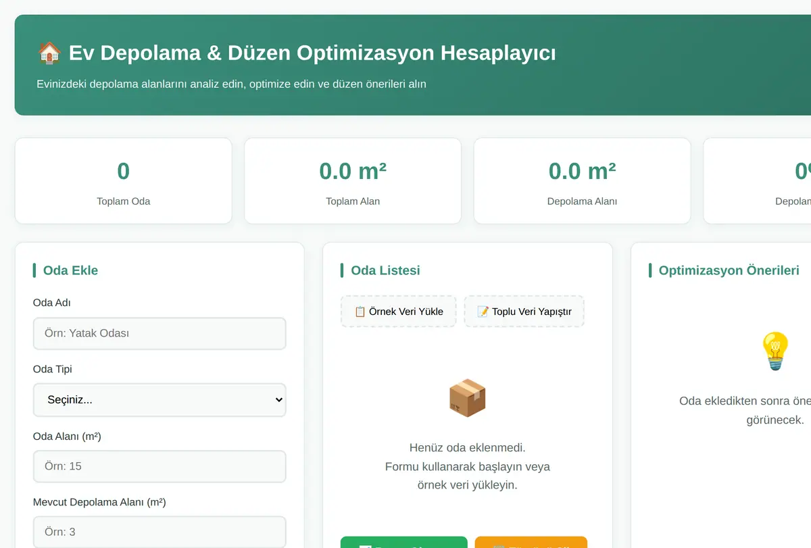Click into the Oda Alanı (m²) field
The height and width of the screenshot is (548, 811).
(159, 466)
